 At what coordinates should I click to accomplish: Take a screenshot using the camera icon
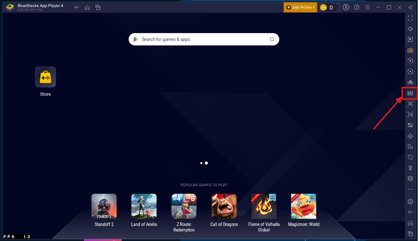pos(410,104)
